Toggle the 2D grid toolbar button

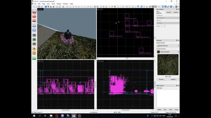(x=46, y=7)
